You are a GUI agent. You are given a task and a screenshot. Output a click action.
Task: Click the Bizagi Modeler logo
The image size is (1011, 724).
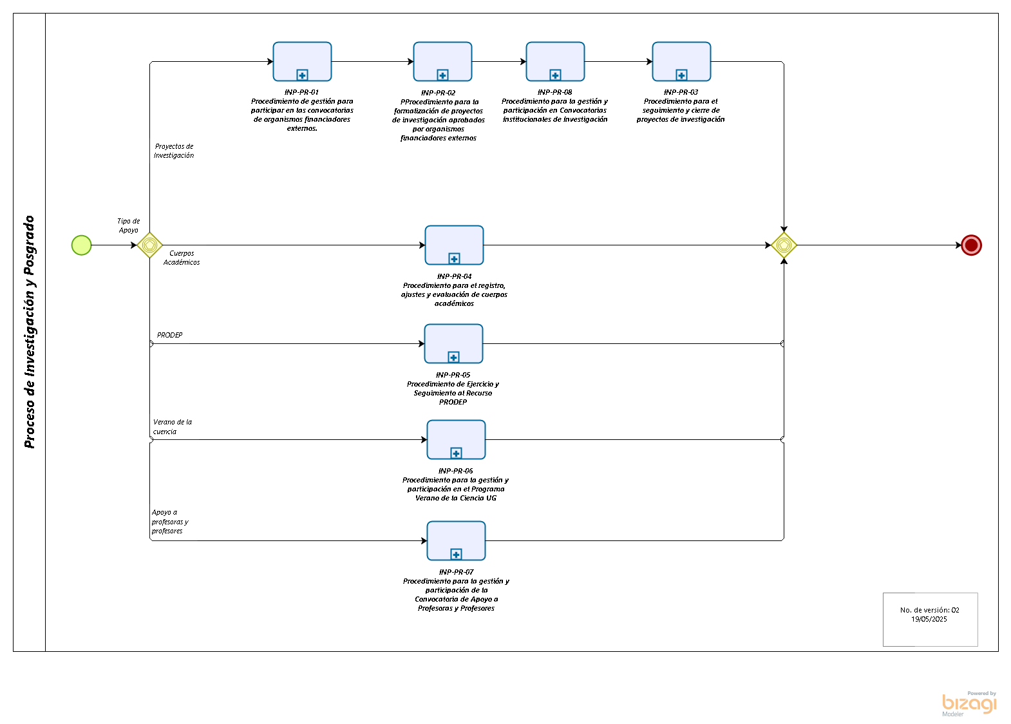click(x=968, y=703)
